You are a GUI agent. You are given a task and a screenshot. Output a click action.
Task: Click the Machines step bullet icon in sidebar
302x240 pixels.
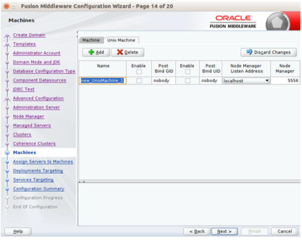[x=7, y=153]
